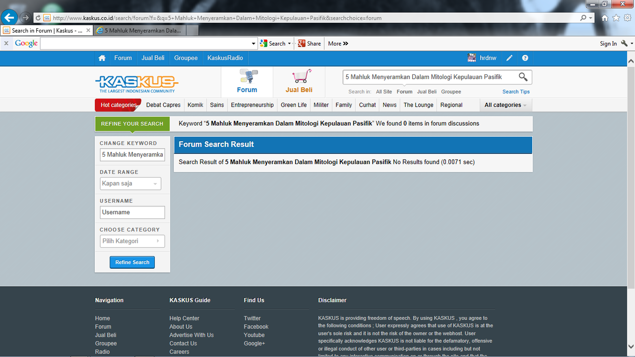
Task: Open the help question mark icon
Action: pyautogui.click(x=525, y=58)
